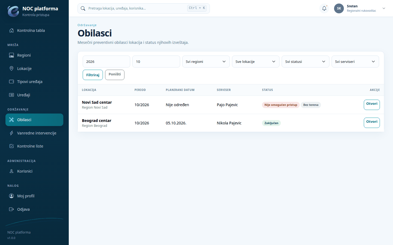Screen dimensions: 393x245
Task: Click the SK user avatar
Action: (x=339, y=8)
